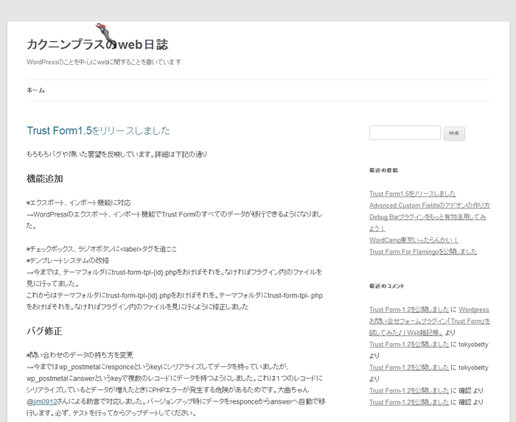
Task: Click the チェックボックス、ラジオボタン label tag line
Action: [x=102, y=249]
